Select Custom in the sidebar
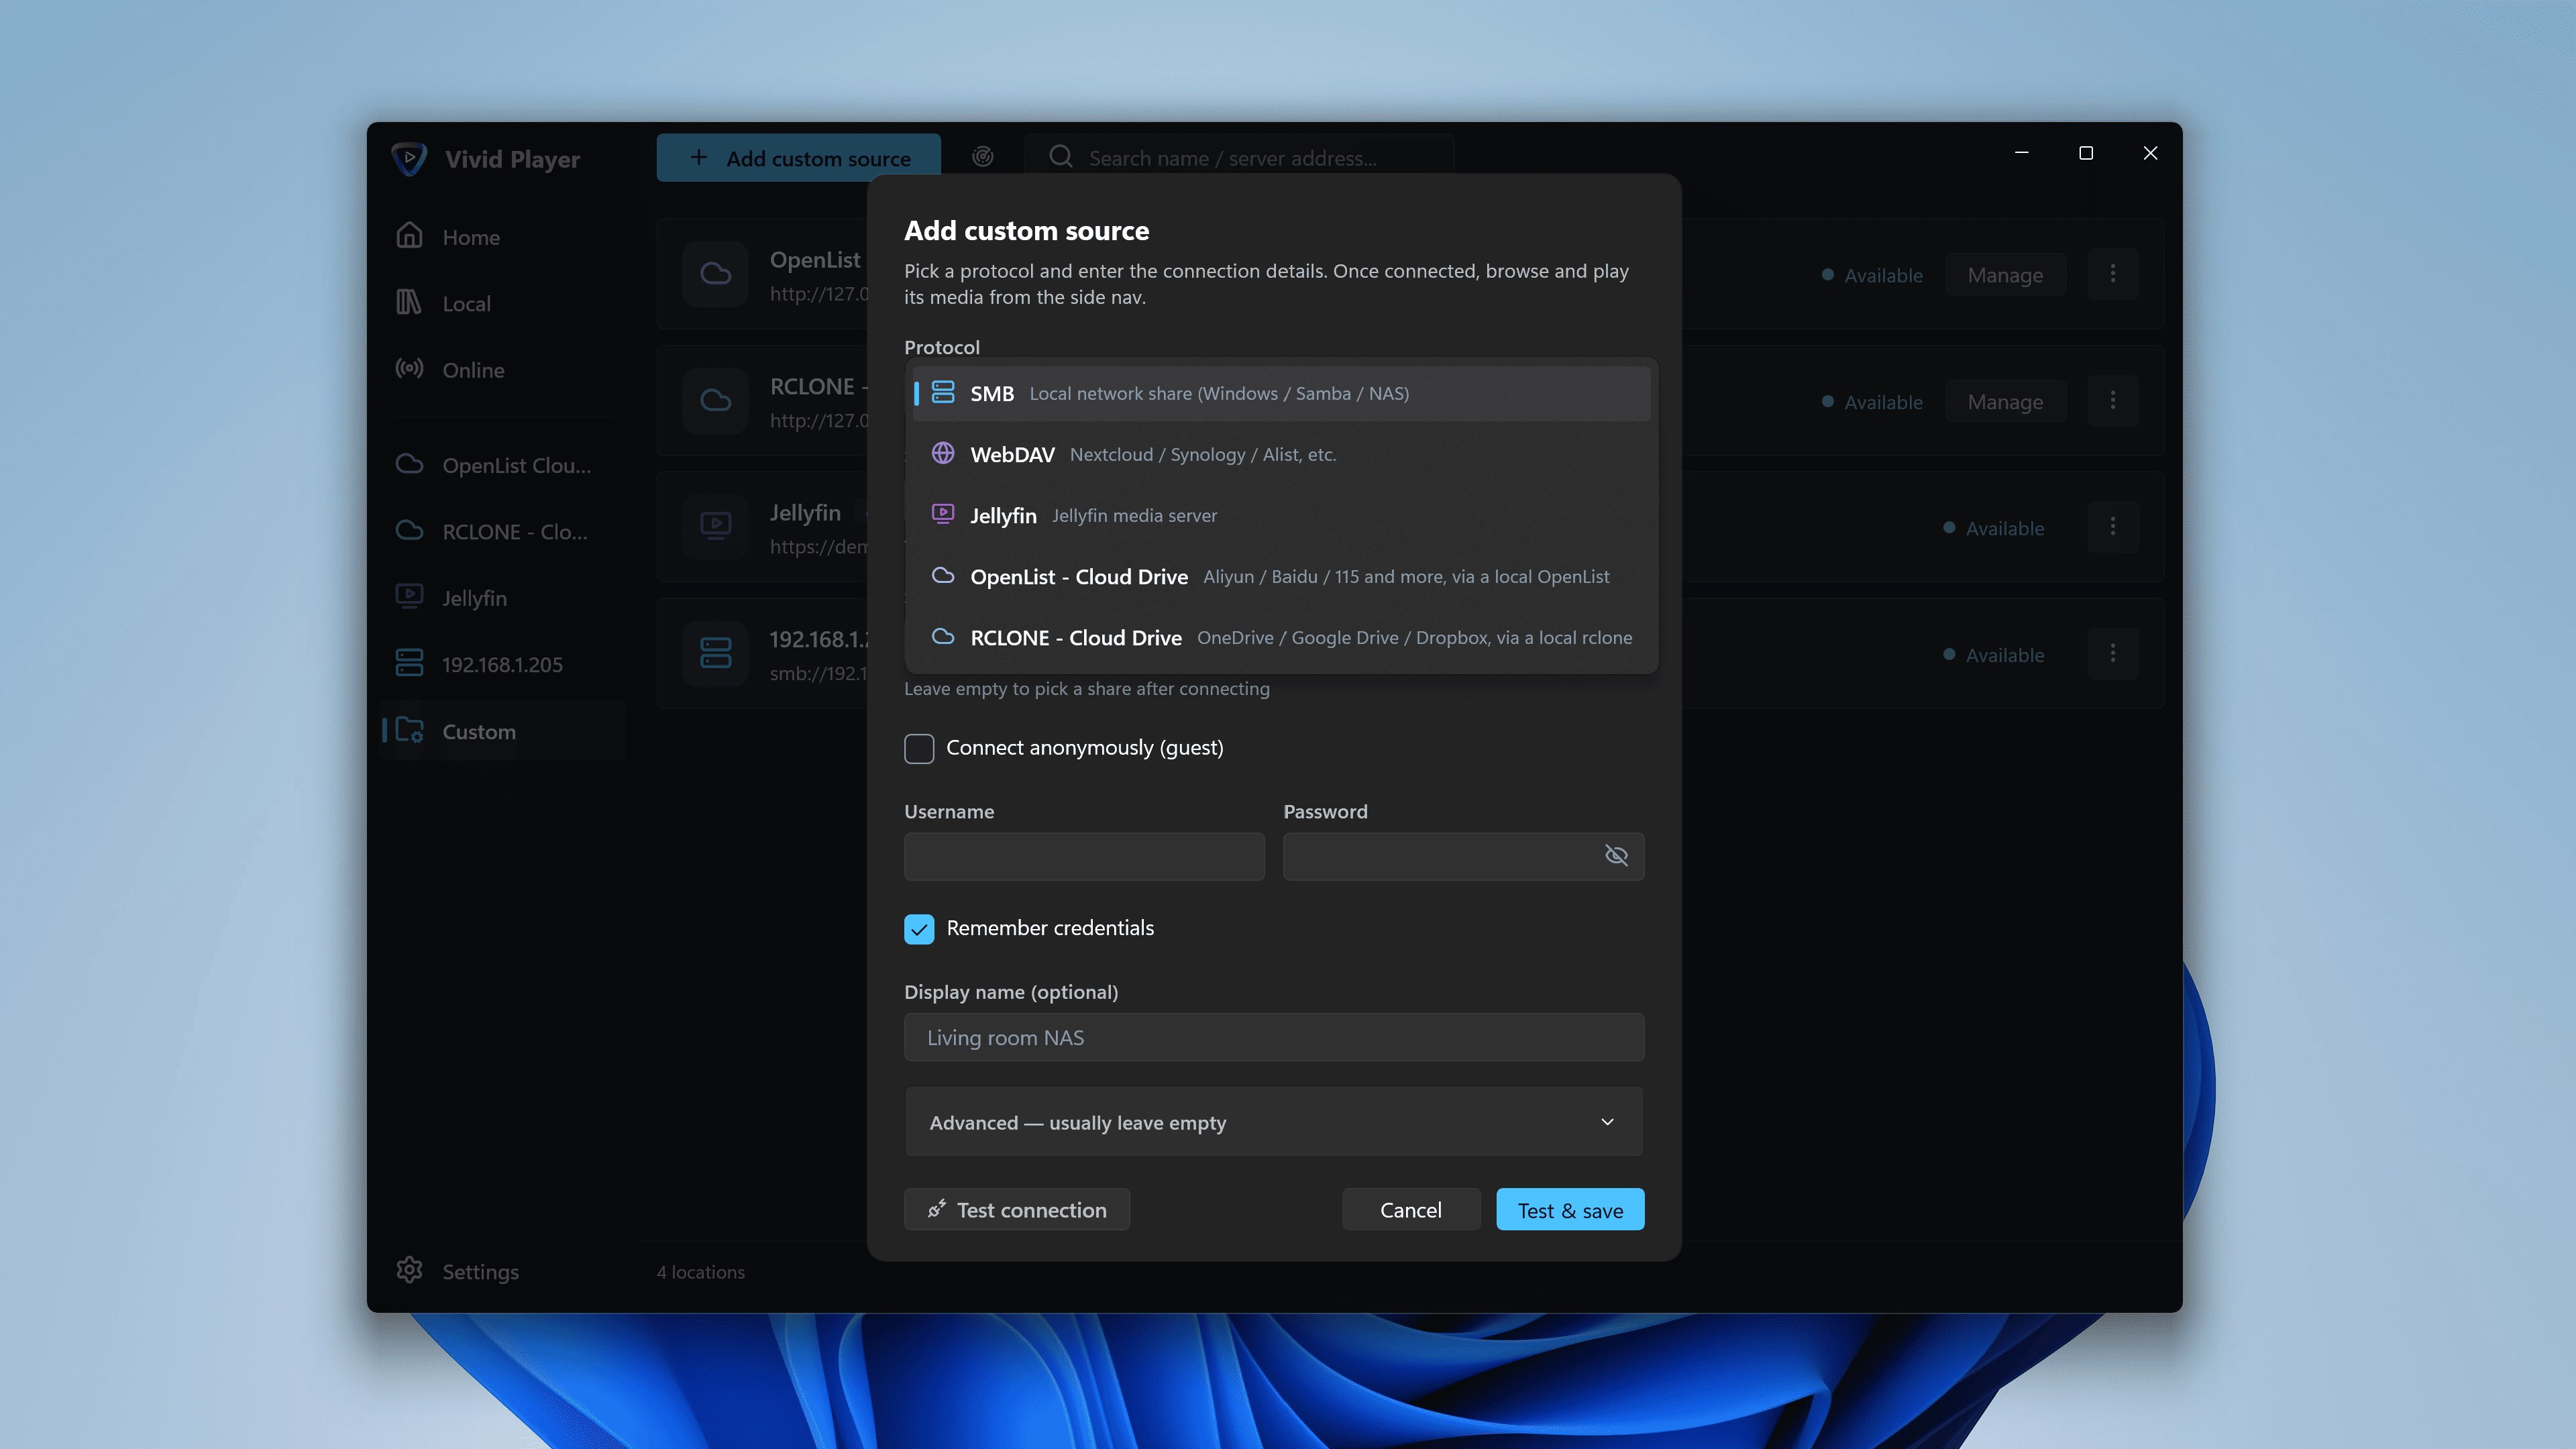Image resolution: width=2576 pixels, height=1449 pixels. [503, 731]
